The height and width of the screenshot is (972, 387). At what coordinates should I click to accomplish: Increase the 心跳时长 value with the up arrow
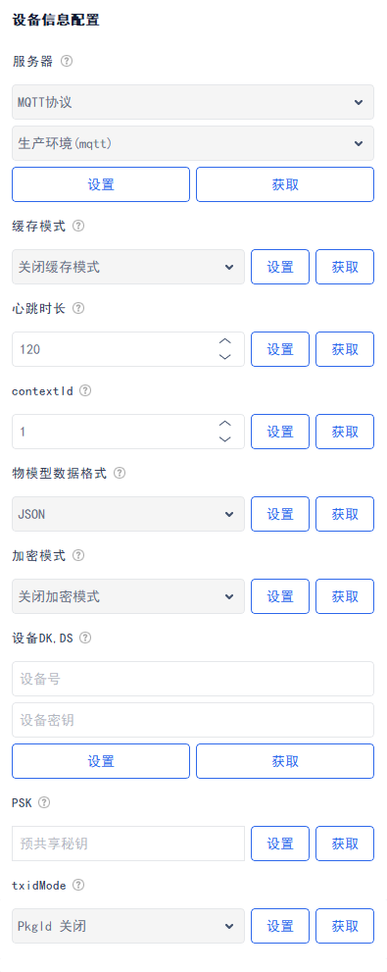point(225,341)
